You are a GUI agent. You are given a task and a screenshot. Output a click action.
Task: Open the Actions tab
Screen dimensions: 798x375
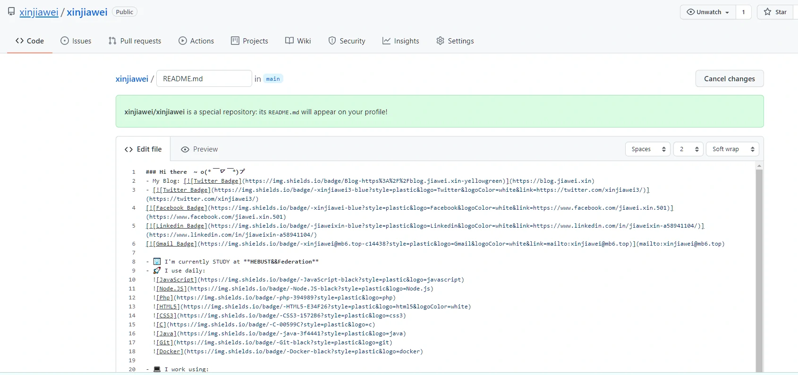pyautogui.click(x=196, y=41)
